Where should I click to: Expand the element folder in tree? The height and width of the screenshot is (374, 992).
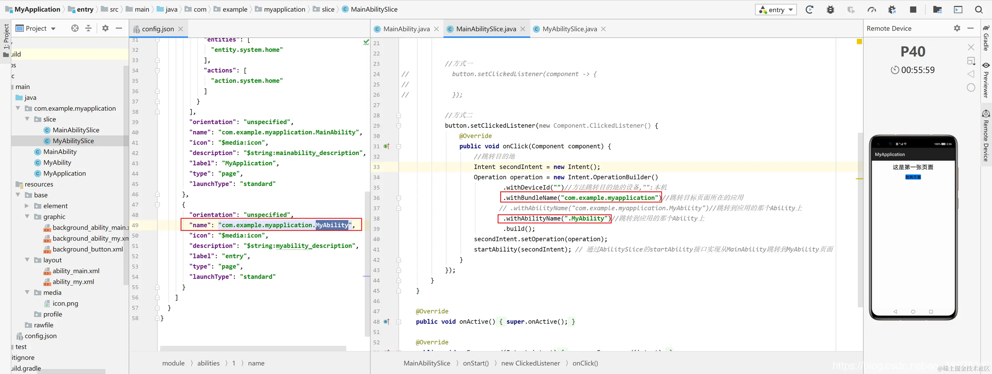tap(27, 206)
